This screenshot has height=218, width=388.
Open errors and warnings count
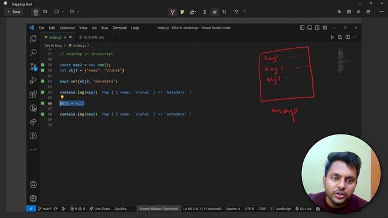pos(78,209)
